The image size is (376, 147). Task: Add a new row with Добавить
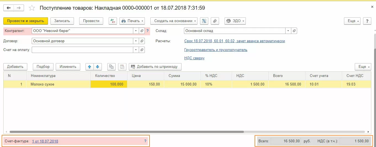pos(15,66)
